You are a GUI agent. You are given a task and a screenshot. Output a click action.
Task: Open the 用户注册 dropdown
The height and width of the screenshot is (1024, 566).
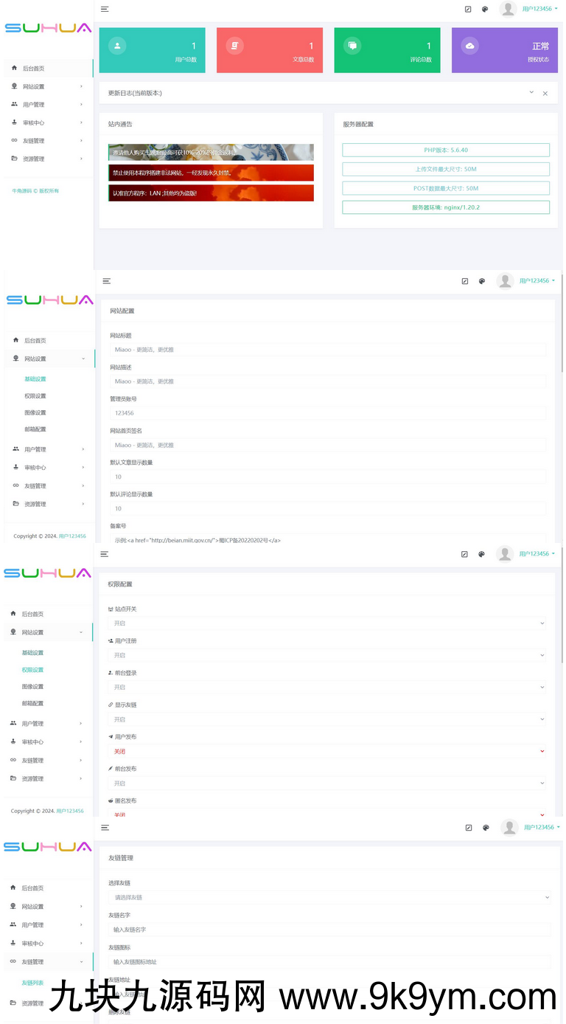pyautogui.click(x=329, y=655)
